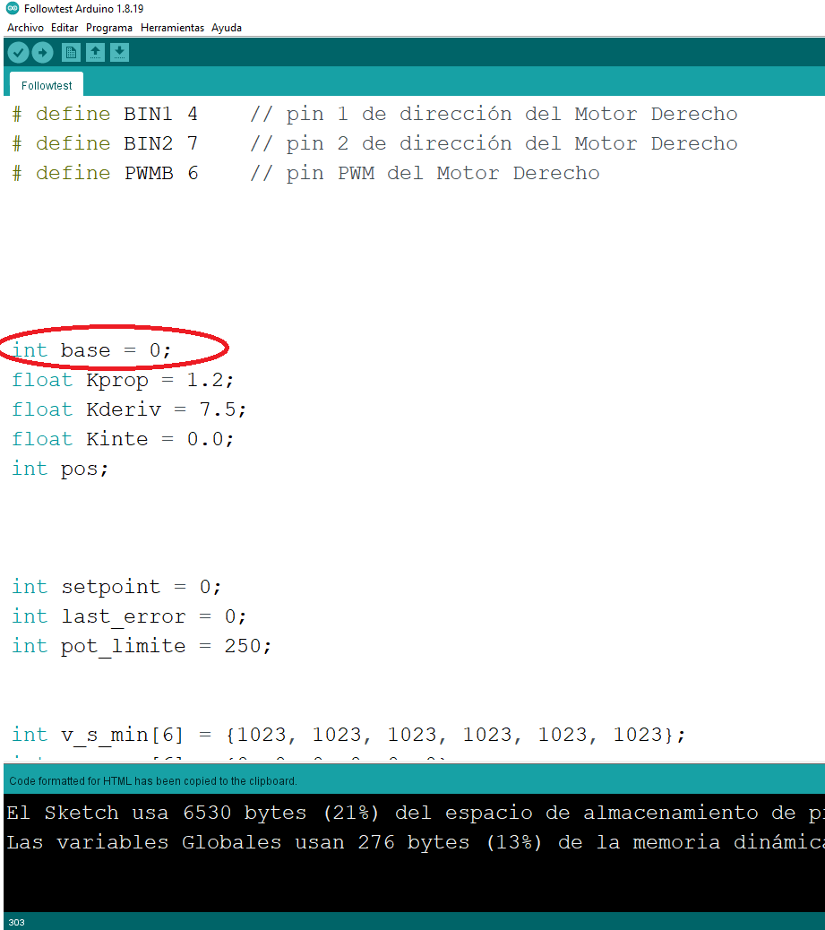Click the line '# define BIN2 7'
This screenshot has width=825, height=930.
pos(105,143)
